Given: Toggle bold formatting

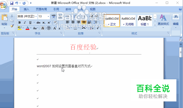Looking at the screenshot, I should click(20, 23).
